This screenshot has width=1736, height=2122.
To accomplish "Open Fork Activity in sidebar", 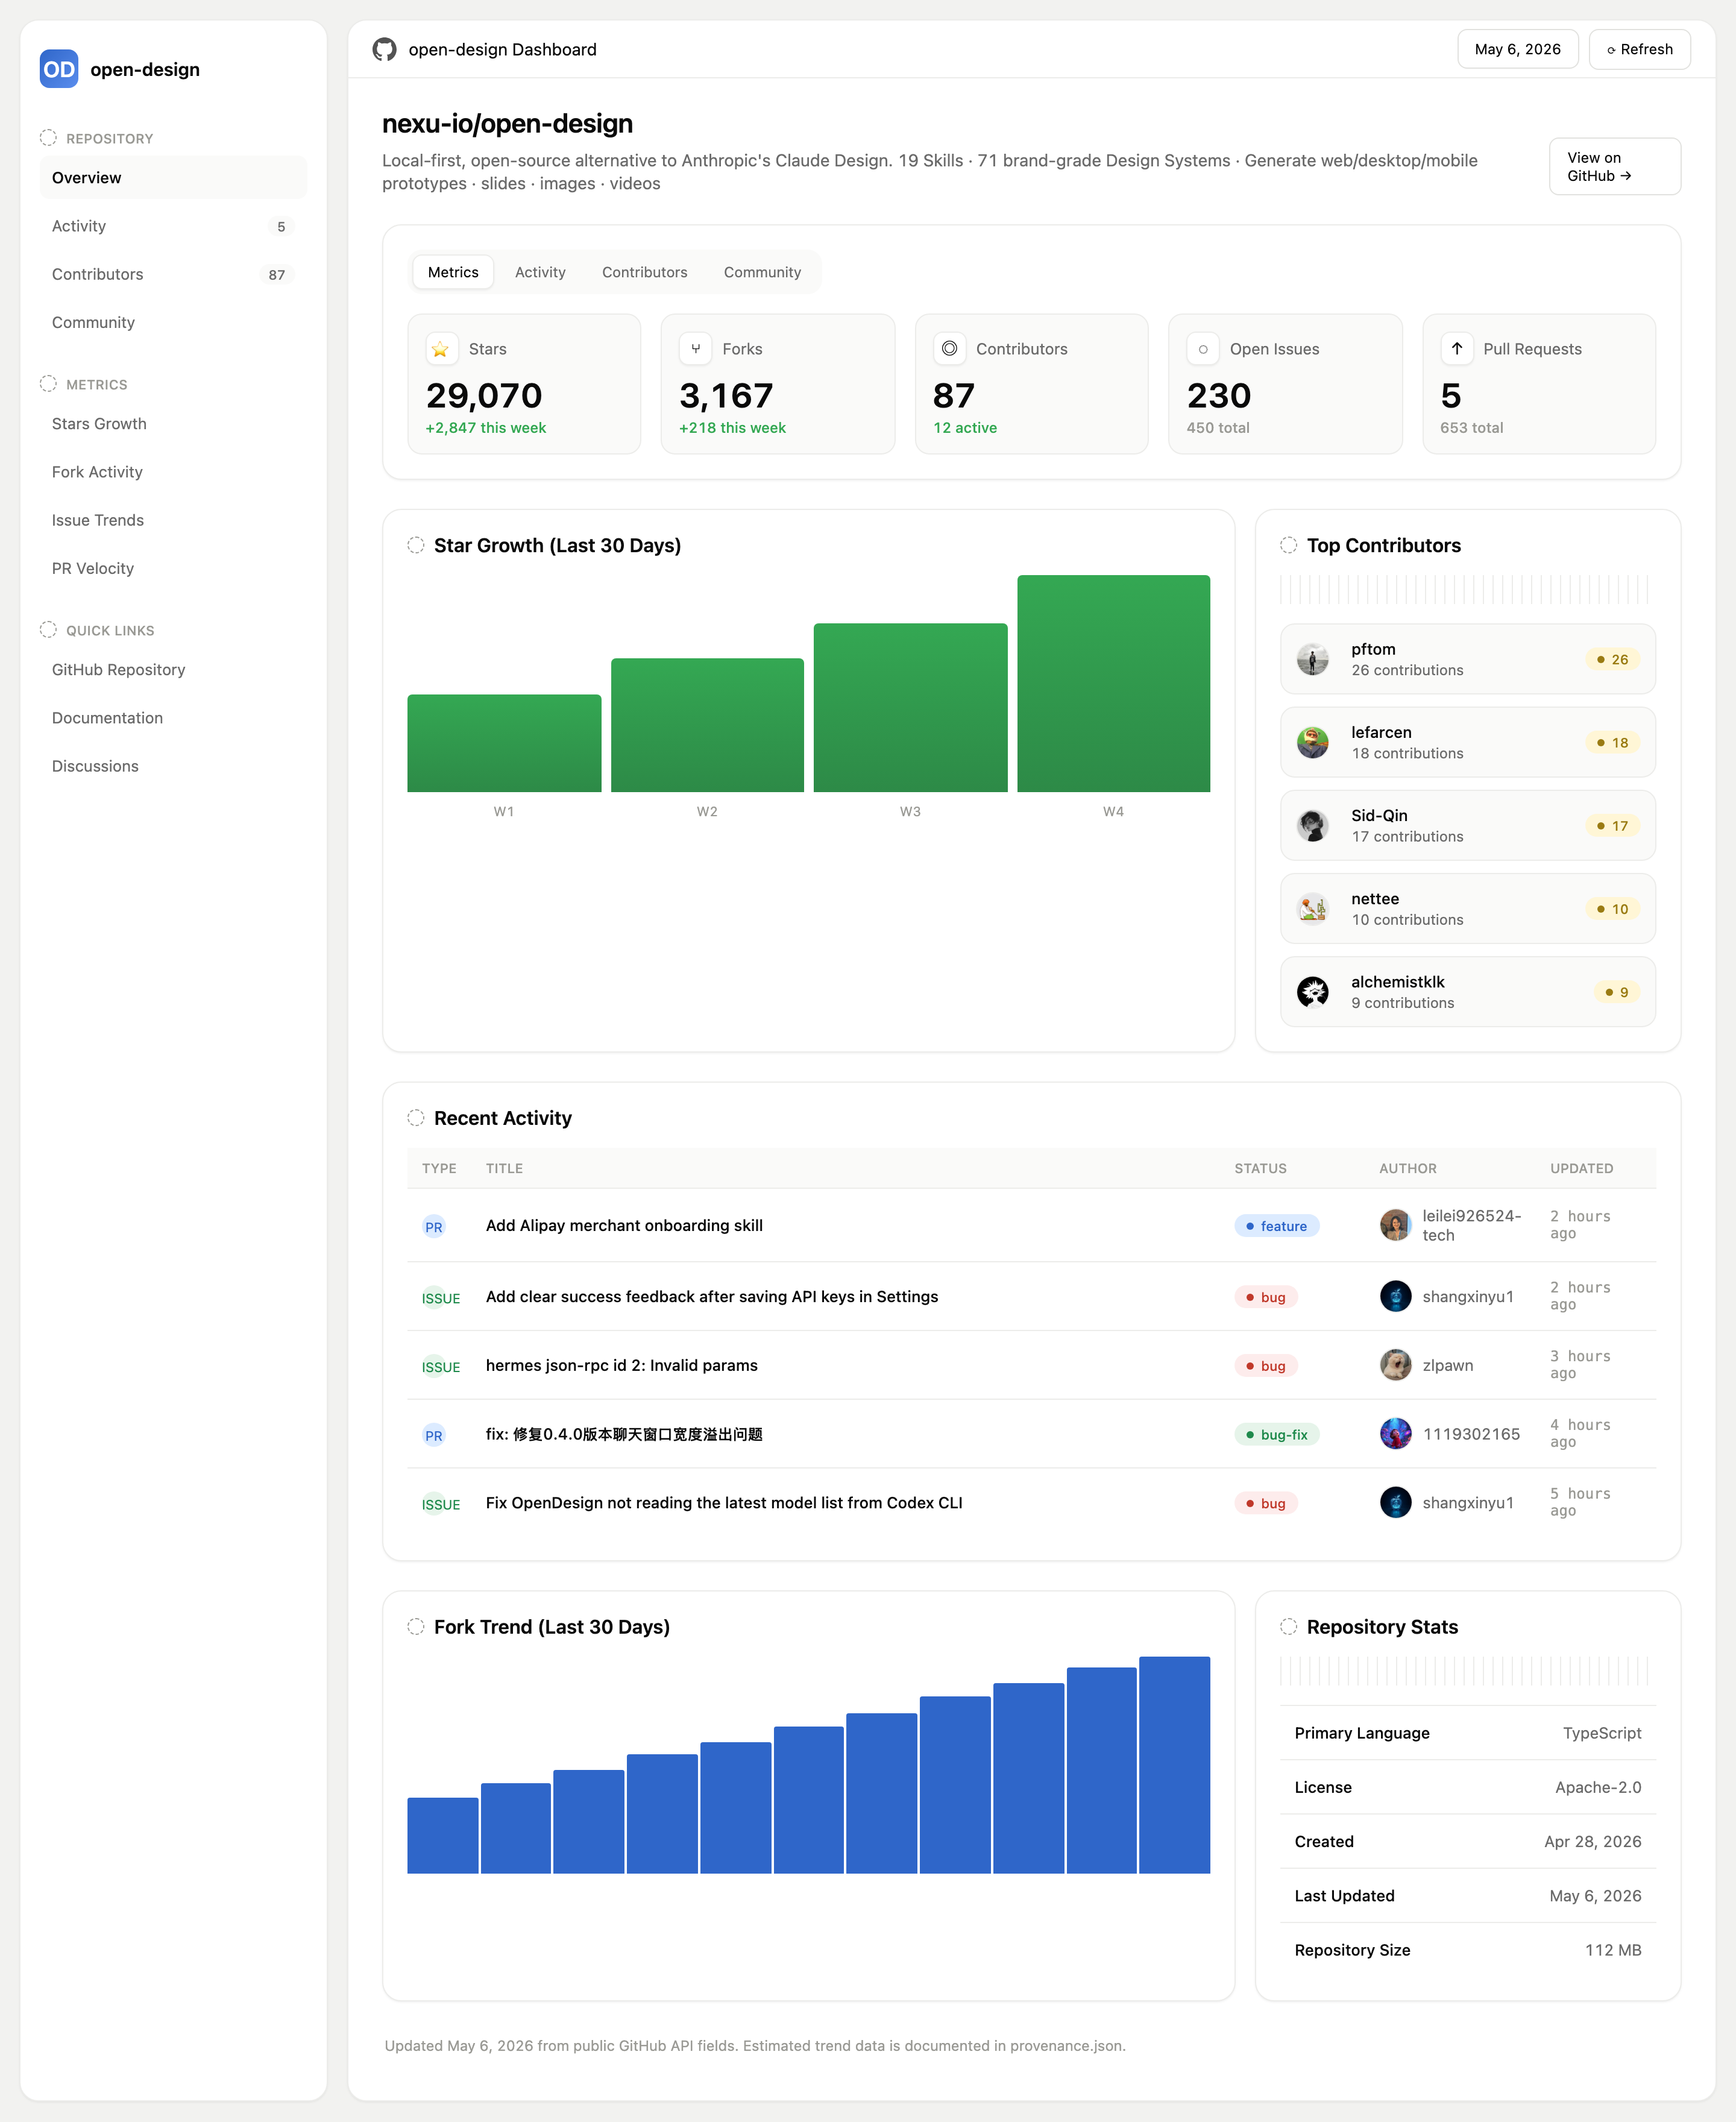I will coord(173,472).
